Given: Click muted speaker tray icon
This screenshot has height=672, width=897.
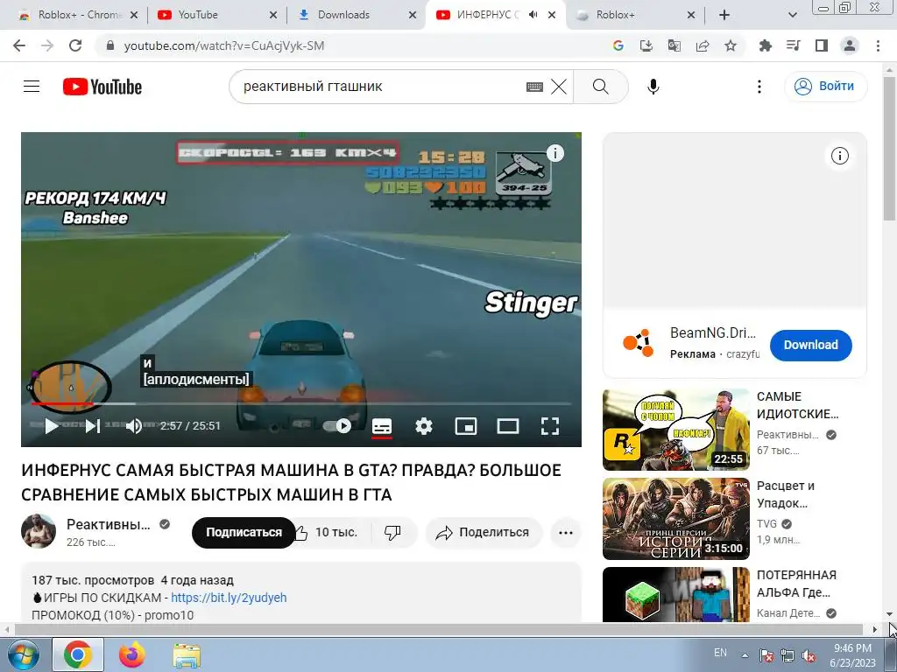Looking at the screenshot, I should tap(809, 656).
